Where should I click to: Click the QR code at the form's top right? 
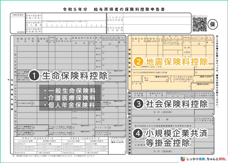tap(199, 24)
